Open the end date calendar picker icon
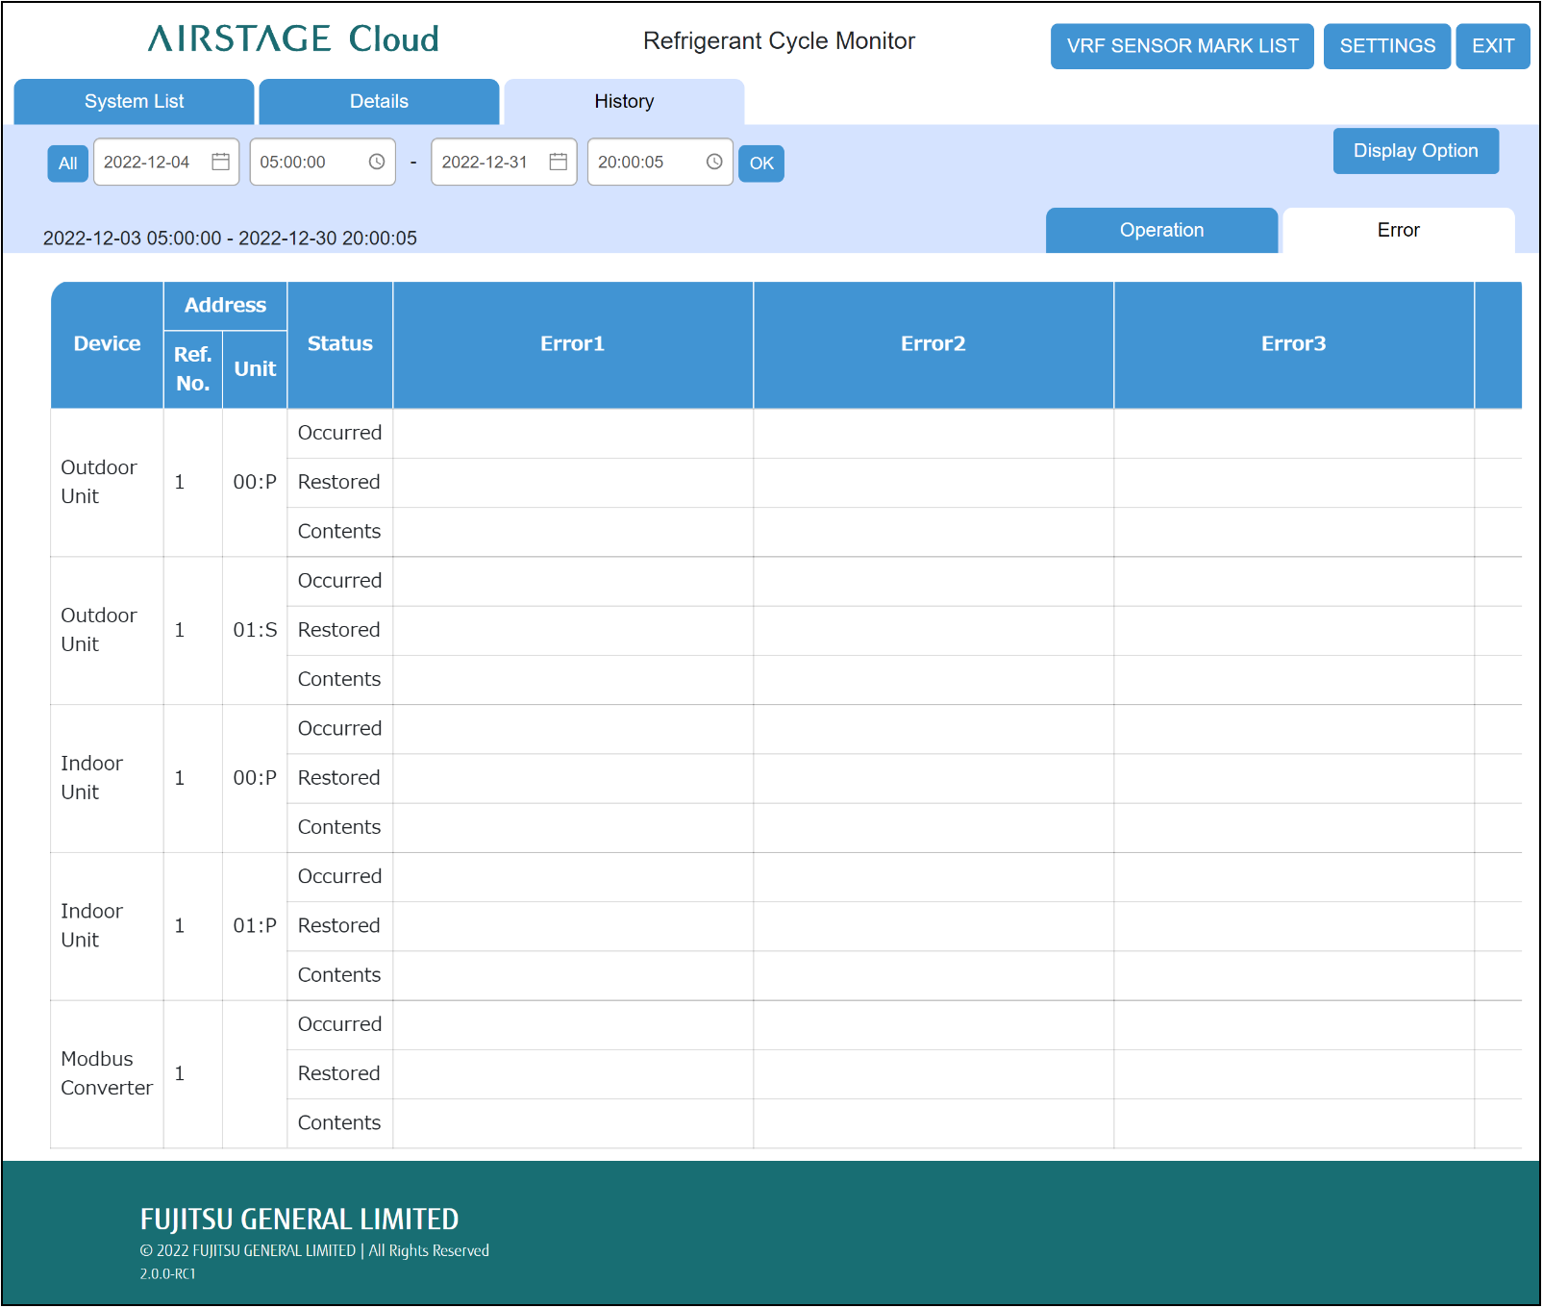The width and height of the screenshot is (1543, 1308). [x=558, y=162]
